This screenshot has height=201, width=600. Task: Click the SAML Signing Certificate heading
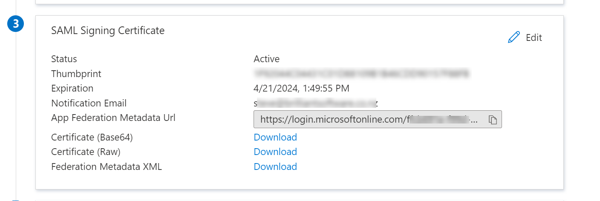(108, 30)
